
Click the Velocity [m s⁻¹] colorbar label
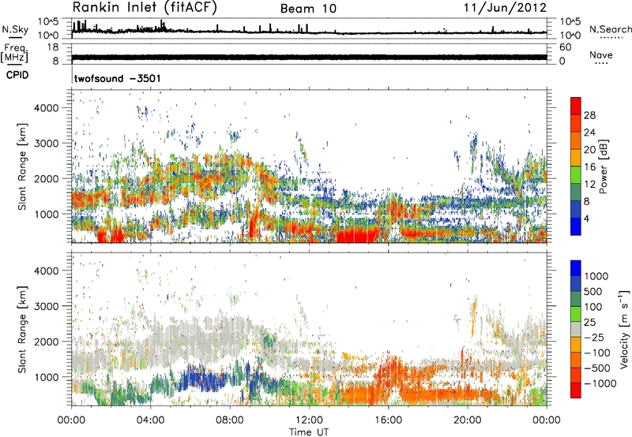click(x=624, y=329)
